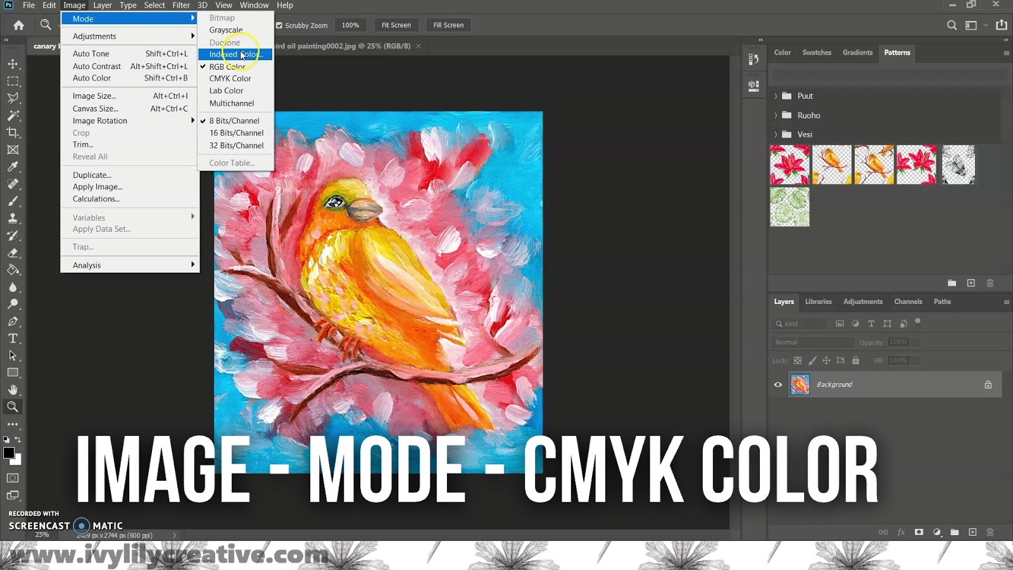The image size is (1013, 570).
Task: Select the green leaf pattern thumbnail
Action: (790, 206)
